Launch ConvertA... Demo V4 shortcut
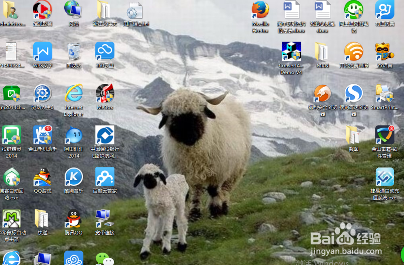404x265 pixels. [x=291, y=52]
